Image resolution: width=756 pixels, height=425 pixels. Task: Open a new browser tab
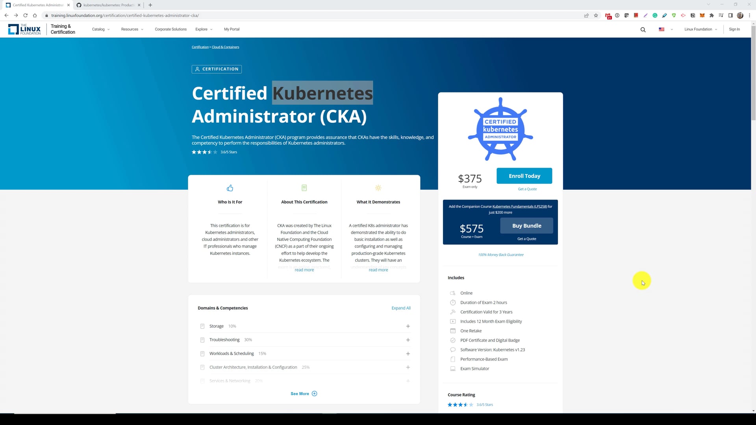click(x=150, y=5)
